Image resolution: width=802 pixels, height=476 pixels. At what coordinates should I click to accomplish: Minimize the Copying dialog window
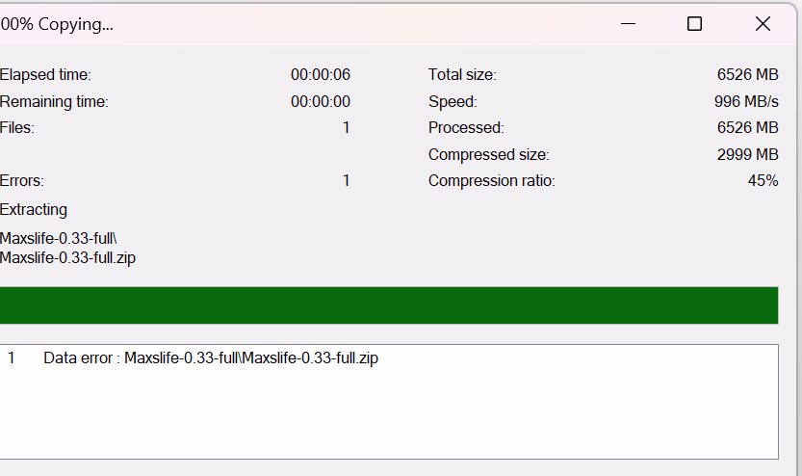click(x=629, y=24)
